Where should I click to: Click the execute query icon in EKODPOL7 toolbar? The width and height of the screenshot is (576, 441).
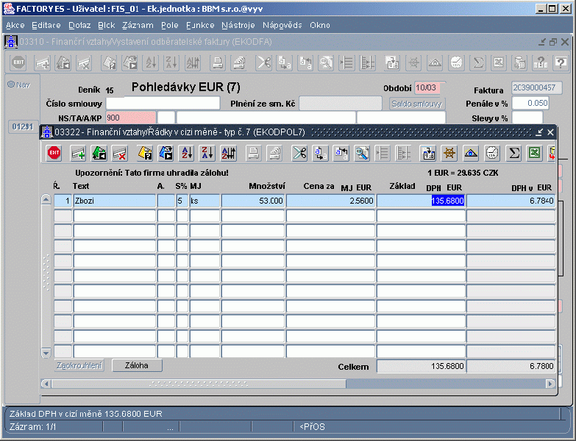[166, 153]
